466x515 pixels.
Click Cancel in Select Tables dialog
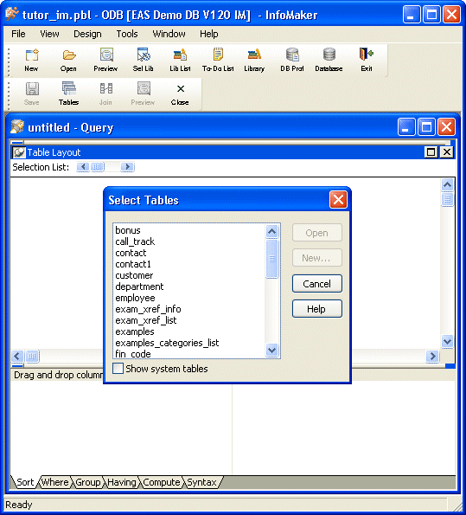[317, 284]
